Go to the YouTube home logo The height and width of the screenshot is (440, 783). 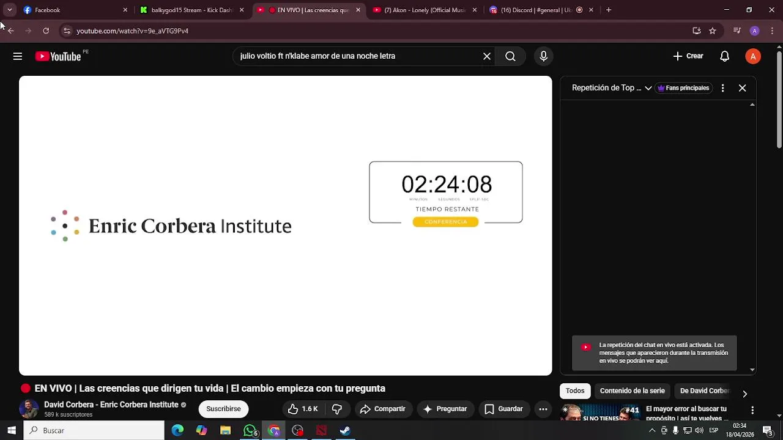tap(58, 56)
